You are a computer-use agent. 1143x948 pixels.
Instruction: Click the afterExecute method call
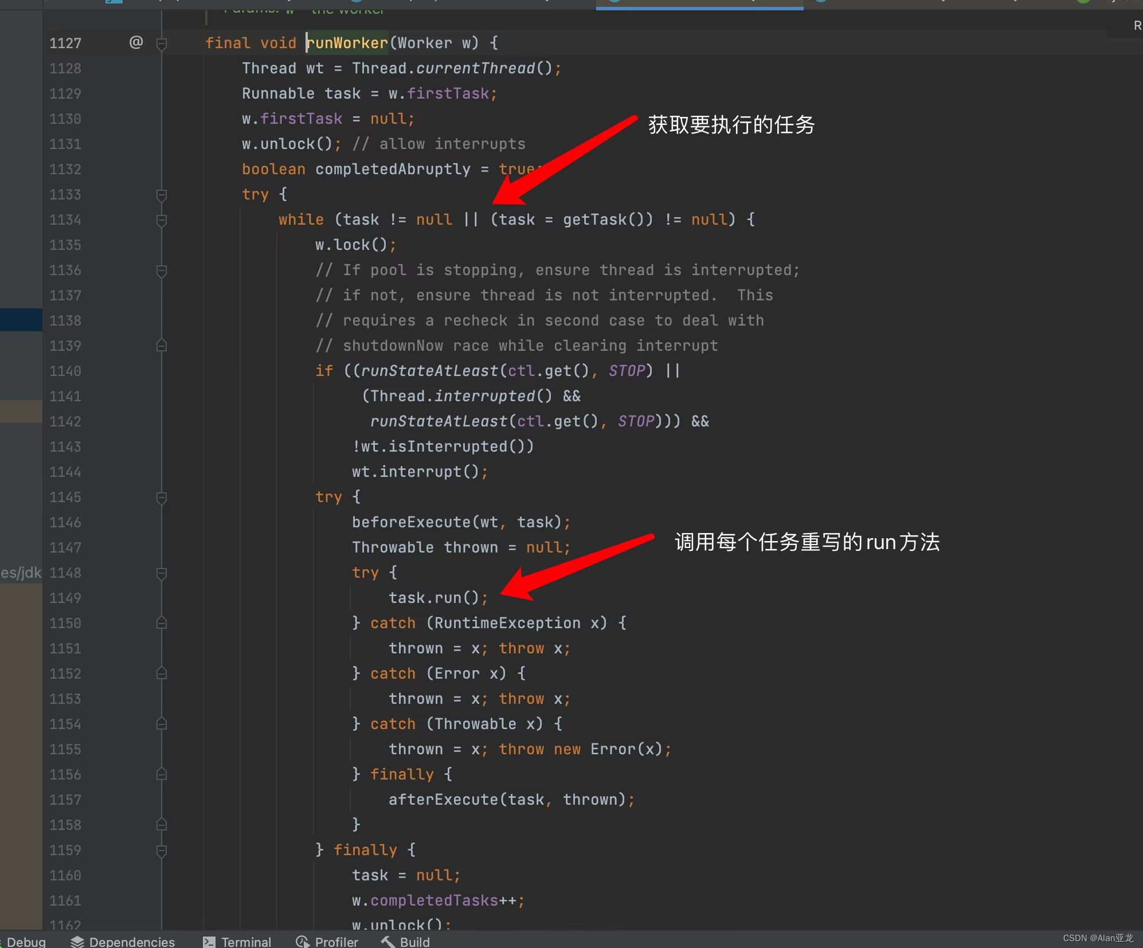coord(443,800)
